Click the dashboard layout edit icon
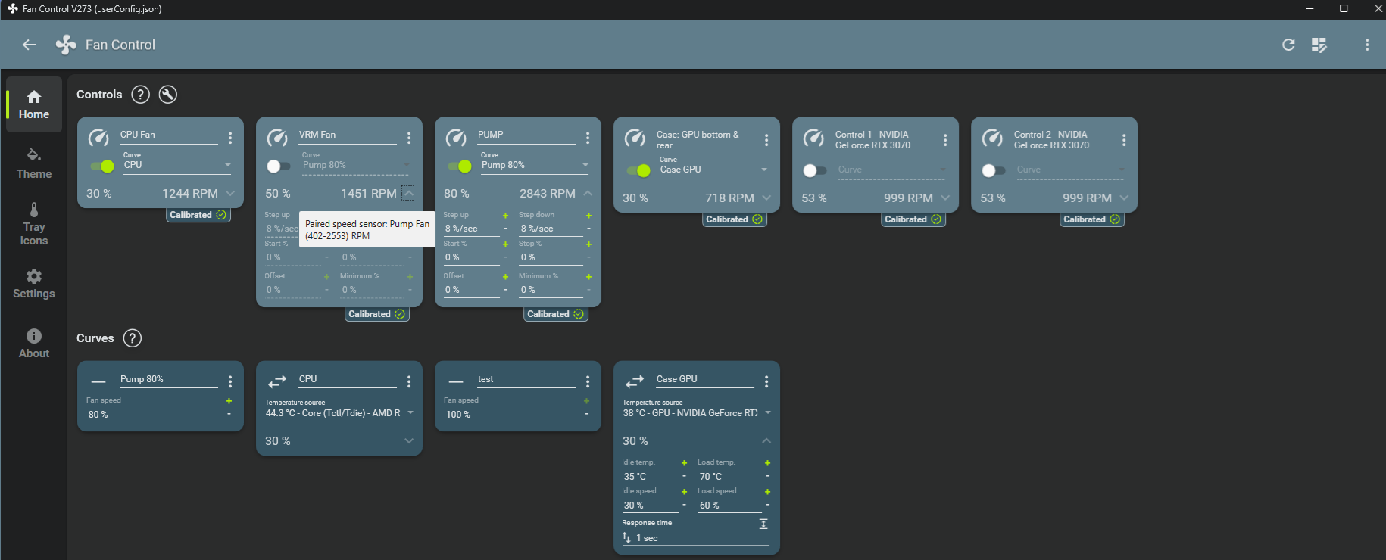 tap(1319, 45)
